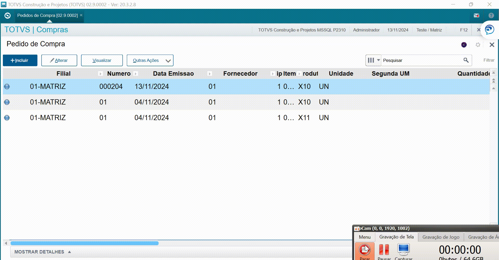499x260 pixels.
Task: Click the Administrador user label
Action: (366, 30)
